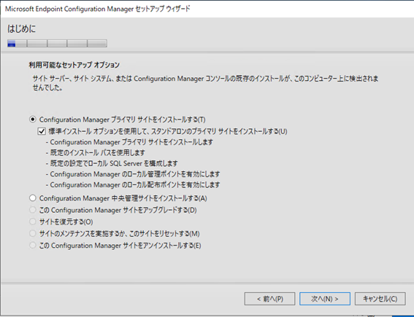Select the サイトをアップグレードする(D) radio option
This screenshot has width=414, height=317.
coord(32,210)
